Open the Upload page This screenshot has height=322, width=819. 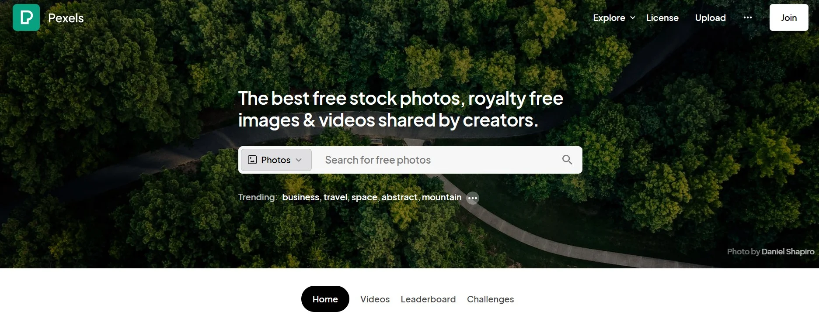710,18
